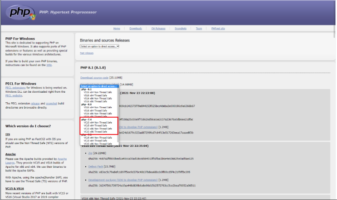Click the PECL For Windows sidebar heading

coord(21,84)
